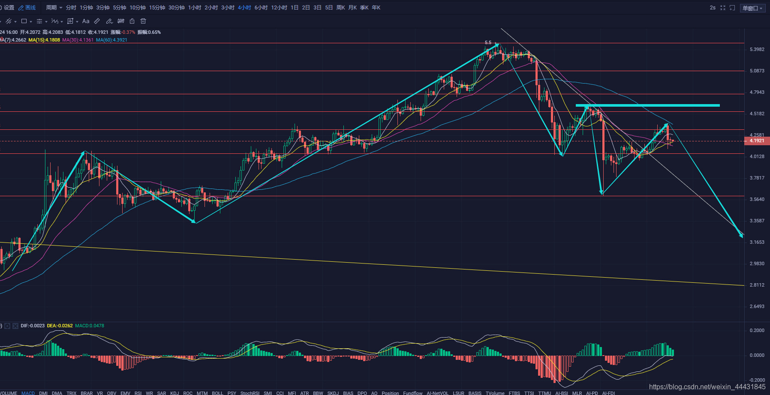
Task: Click the 2s refresh interval indicator
Action: pyautogui.click(x=713, y=8)
